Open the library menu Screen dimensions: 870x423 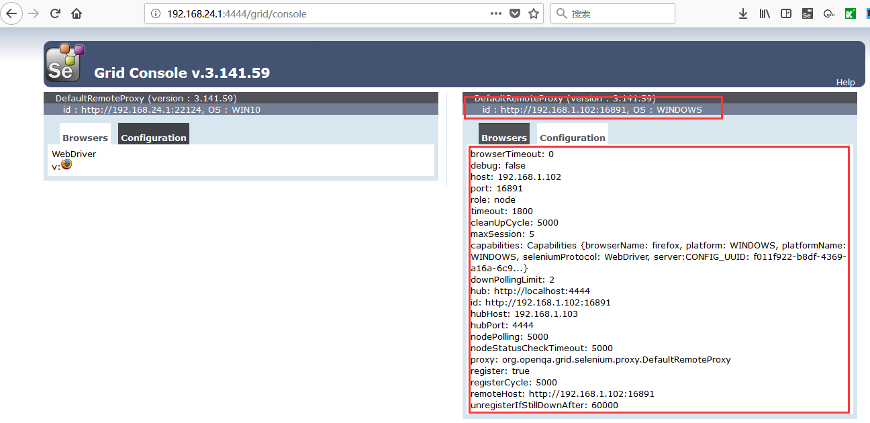tap(765, 13)
